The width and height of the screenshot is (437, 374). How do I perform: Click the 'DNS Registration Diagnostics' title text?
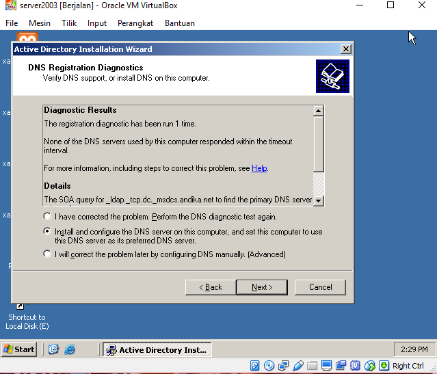click(85, 68)
